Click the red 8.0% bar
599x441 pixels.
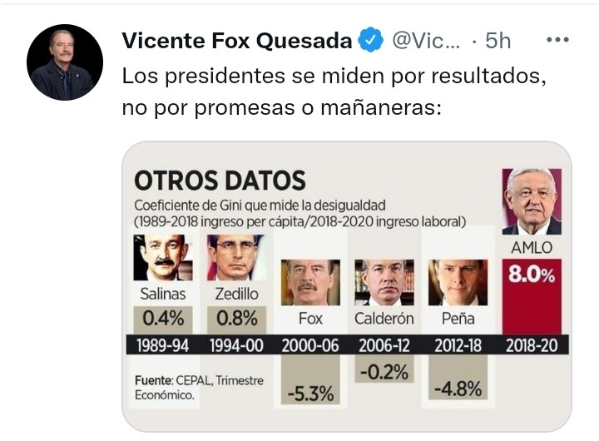532,296
